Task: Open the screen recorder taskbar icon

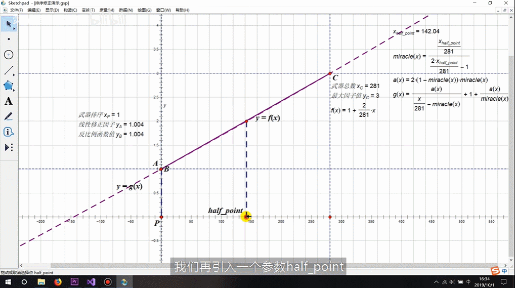Action: click(x=108, y=282)
